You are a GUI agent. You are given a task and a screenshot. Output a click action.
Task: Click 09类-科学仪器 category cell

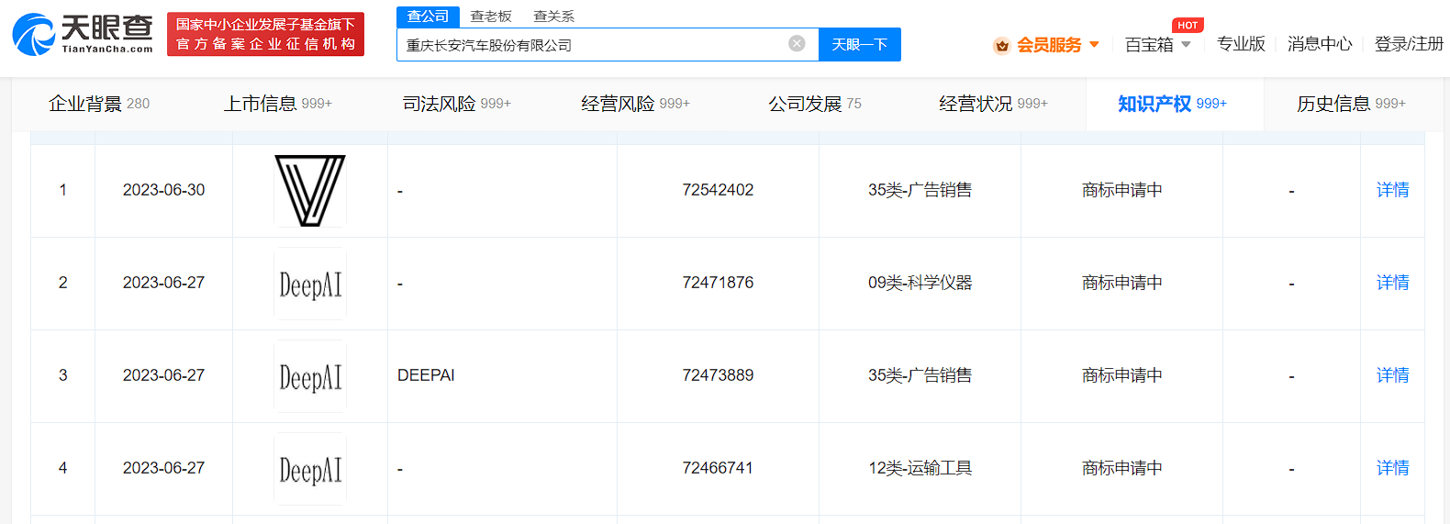pos(920,283)
